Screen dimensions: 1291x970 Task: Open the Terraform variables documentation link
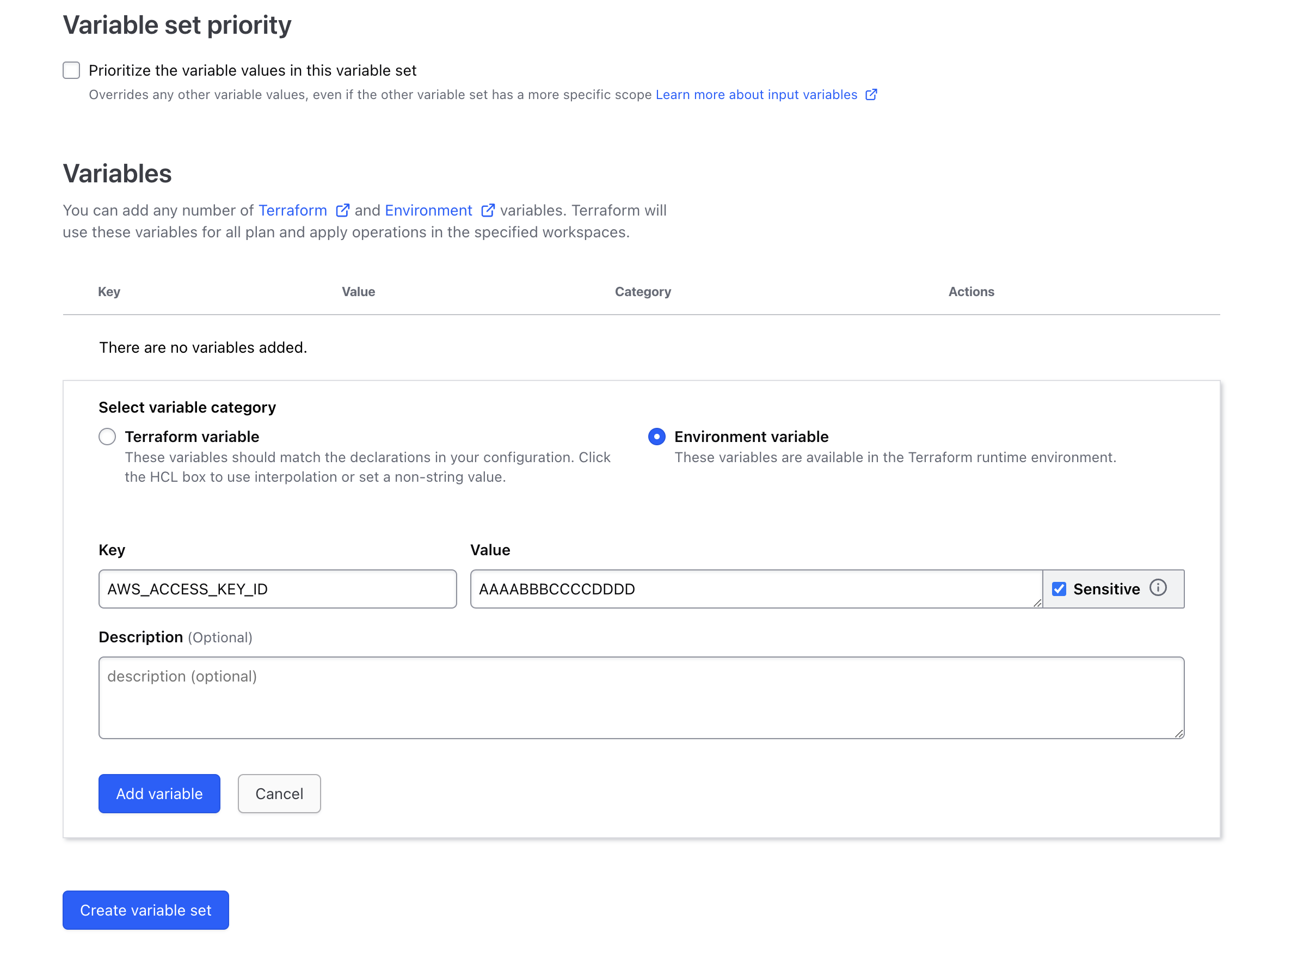coord(292,210)
